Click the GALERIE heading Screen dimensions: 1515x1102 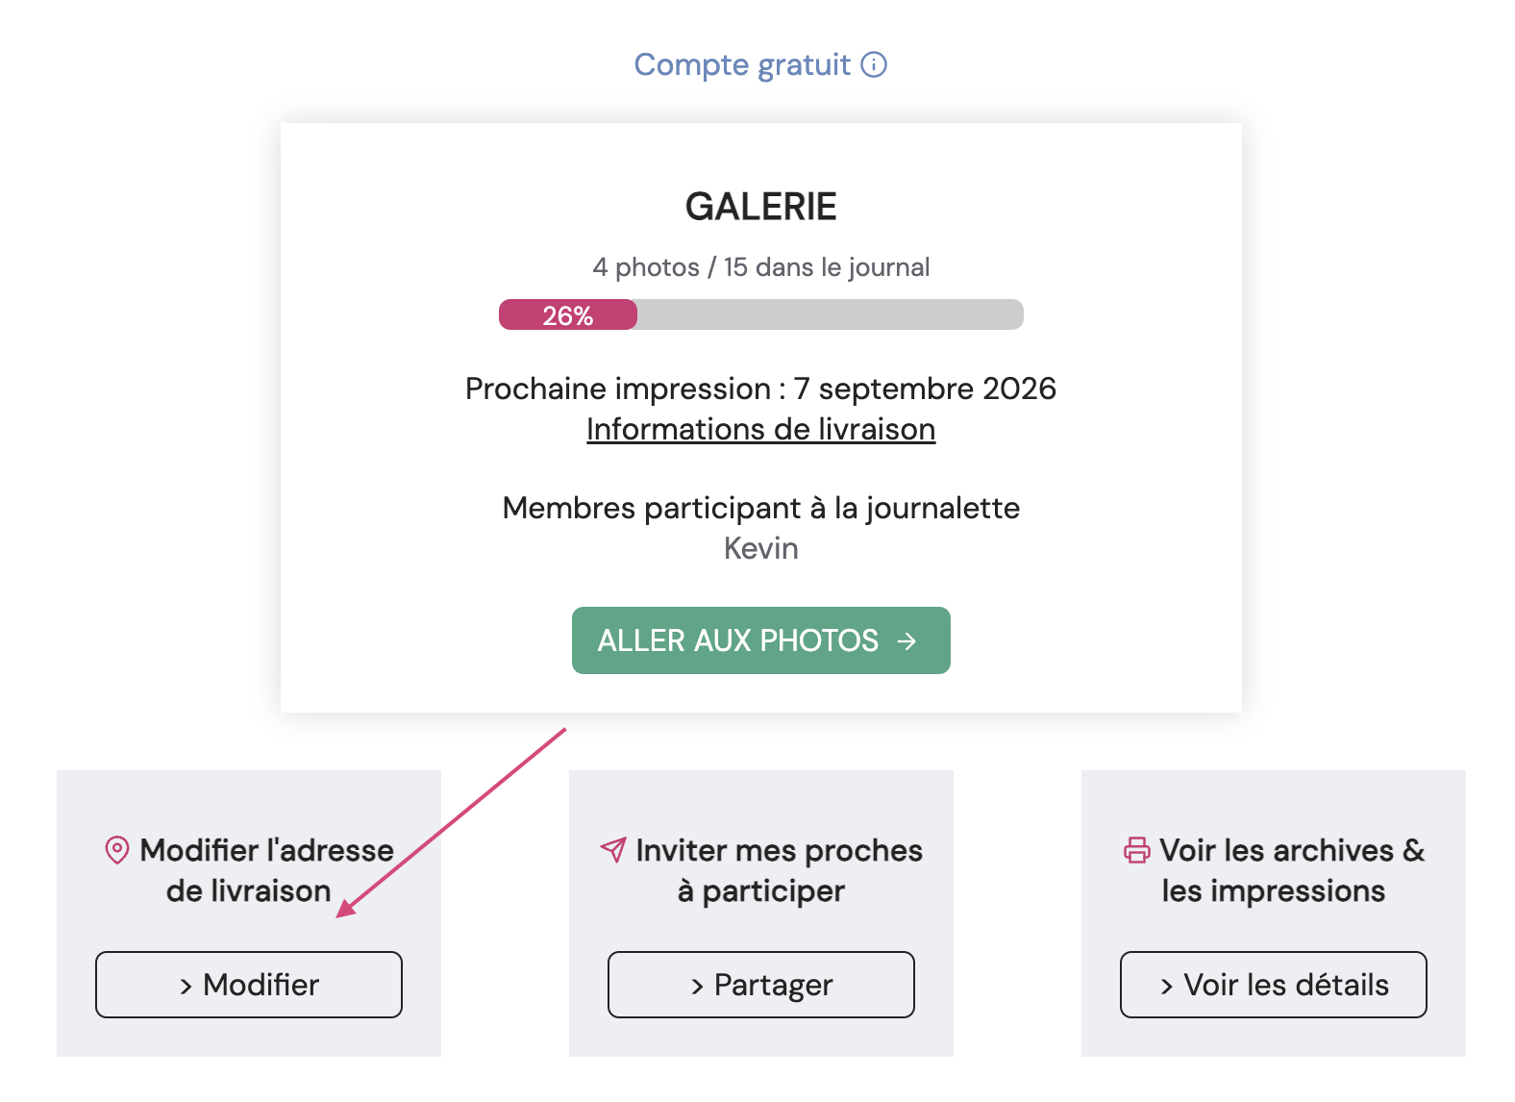pos(761,207)
